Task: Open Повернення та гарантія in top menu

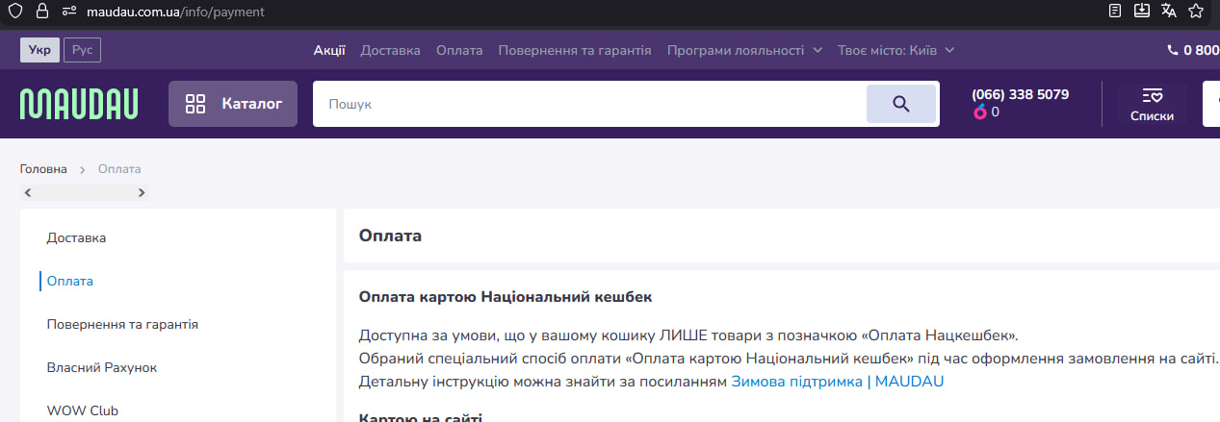Action: pyautogui.click(x=575, y=50)
